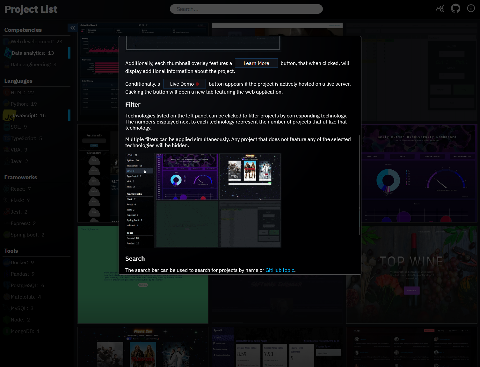Select the Node: 2 tool filter

[36, 320]
